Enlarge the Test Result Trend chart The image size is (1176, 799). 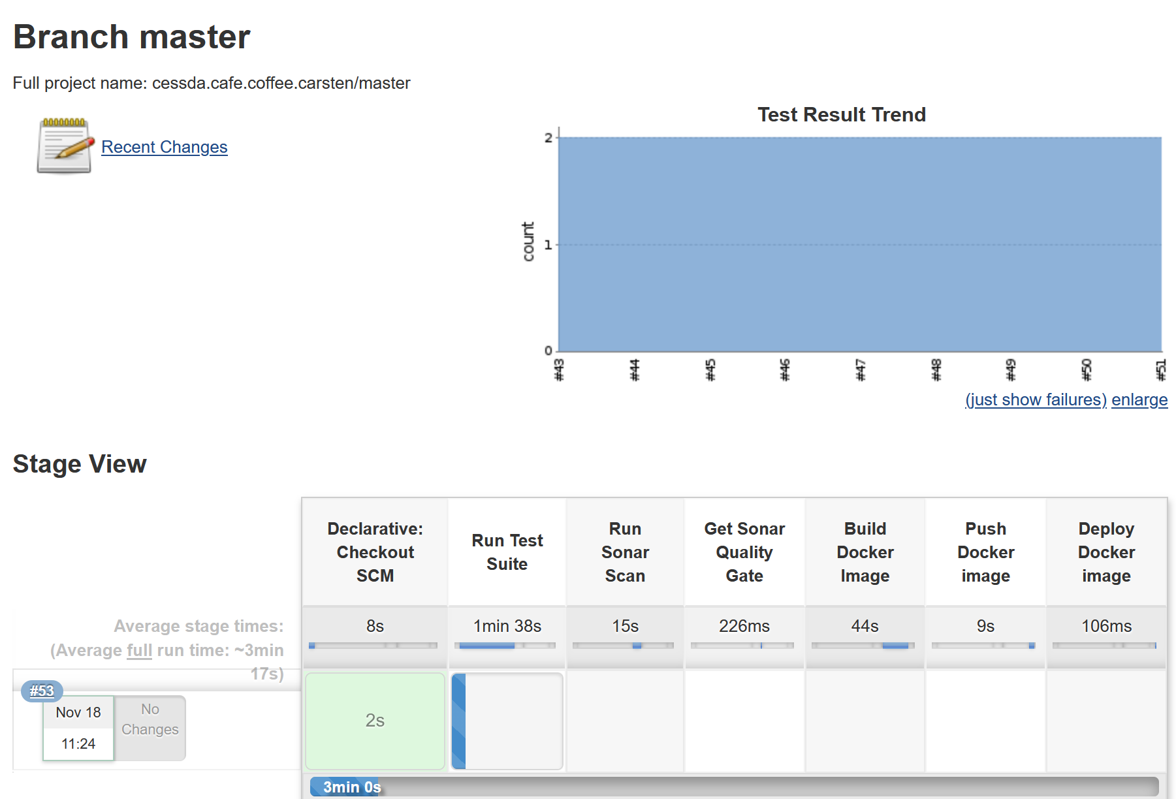pyautogui.click(x=1139, y=399)
